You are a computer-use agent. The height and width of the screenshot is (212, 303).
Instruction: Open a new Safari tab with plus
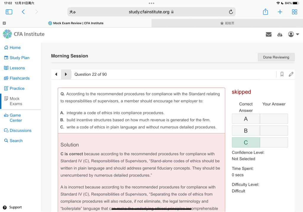tap(280, 12)
